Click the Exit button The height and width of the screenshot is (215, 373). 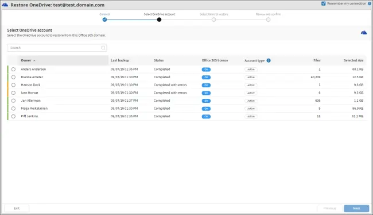pos(17,208)
